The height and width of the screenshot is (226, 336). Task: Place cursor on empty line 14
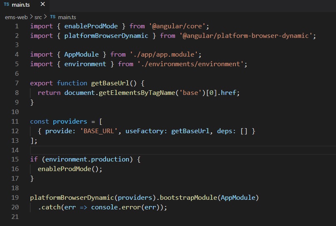pyautogui.click(x=125, y=150)
